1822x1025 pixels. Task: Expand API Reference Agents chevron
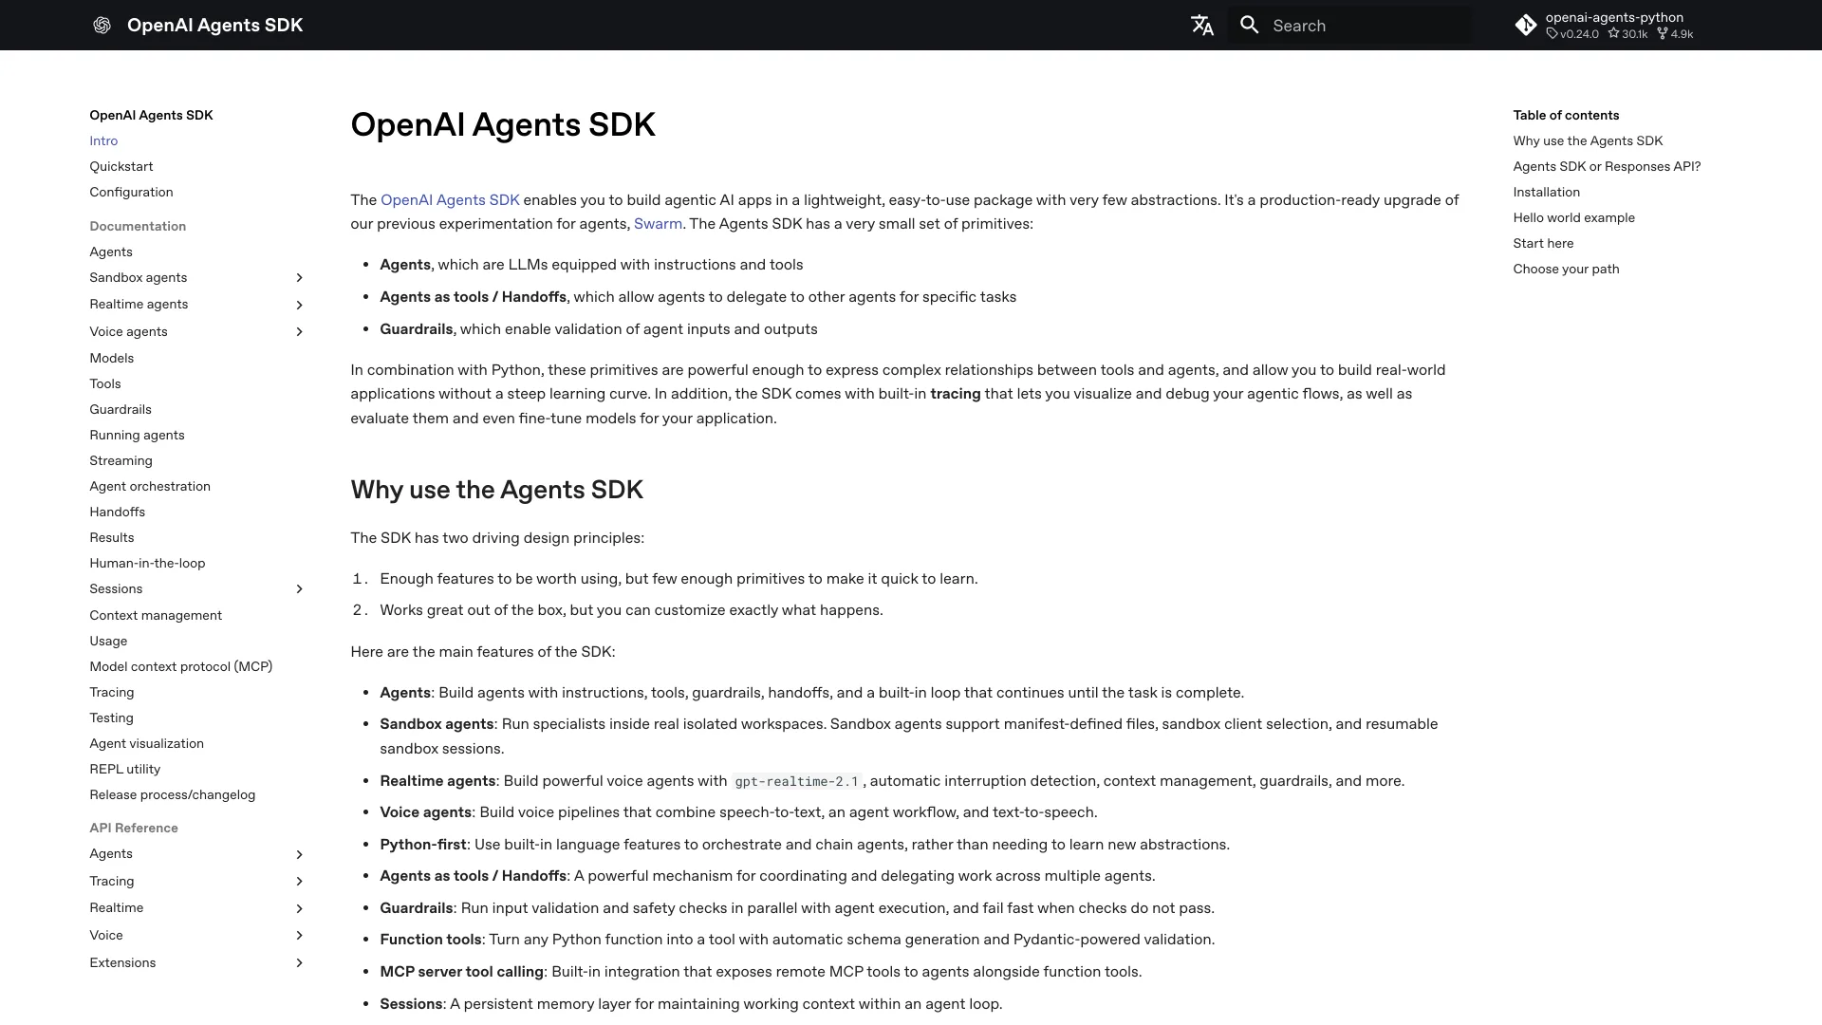click(x=299, y=854)
